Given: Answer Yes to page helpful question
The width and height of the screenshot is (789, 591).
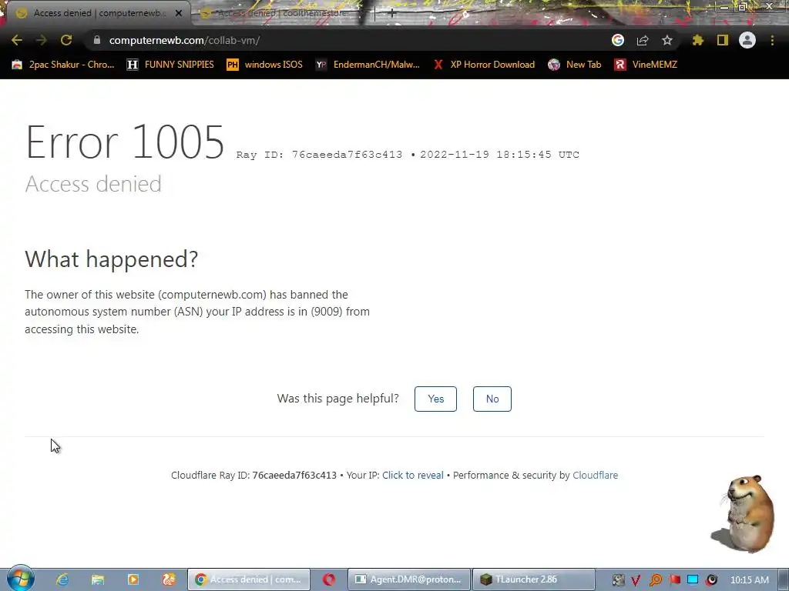Looking at the screenshot, I should pos(436,399).
